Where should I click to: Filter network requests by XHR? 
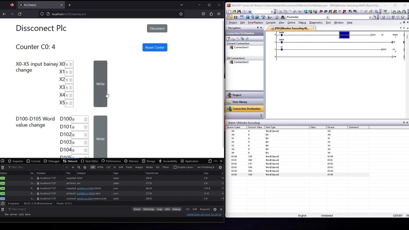click(x=121, y=167)
